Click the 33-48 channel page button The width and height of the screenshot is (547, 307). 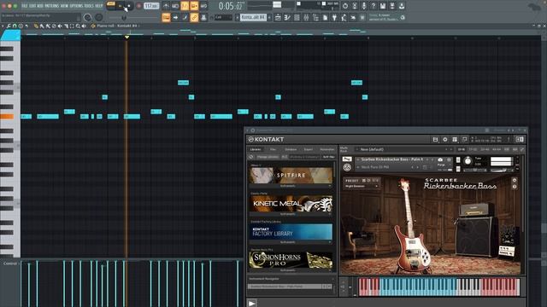[x=485, y=149]
